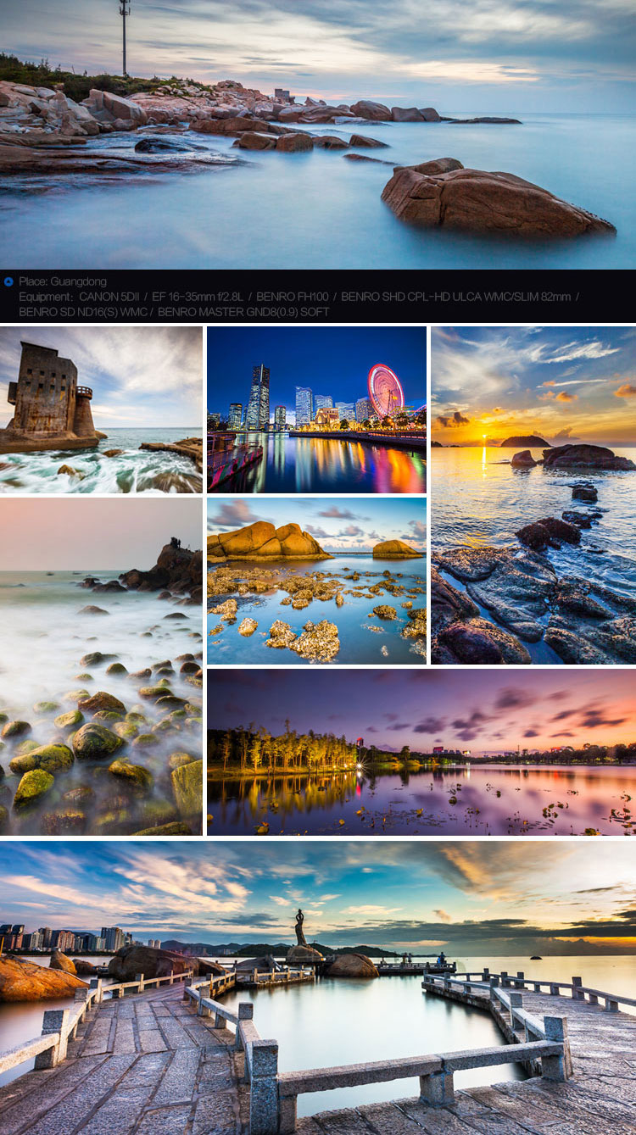Image resolution: width=636 pixels, height=1135 pixels.
Task: Open the purple dusk lake reflection photo
Action: pyautogui.click(x=421, y=752)
